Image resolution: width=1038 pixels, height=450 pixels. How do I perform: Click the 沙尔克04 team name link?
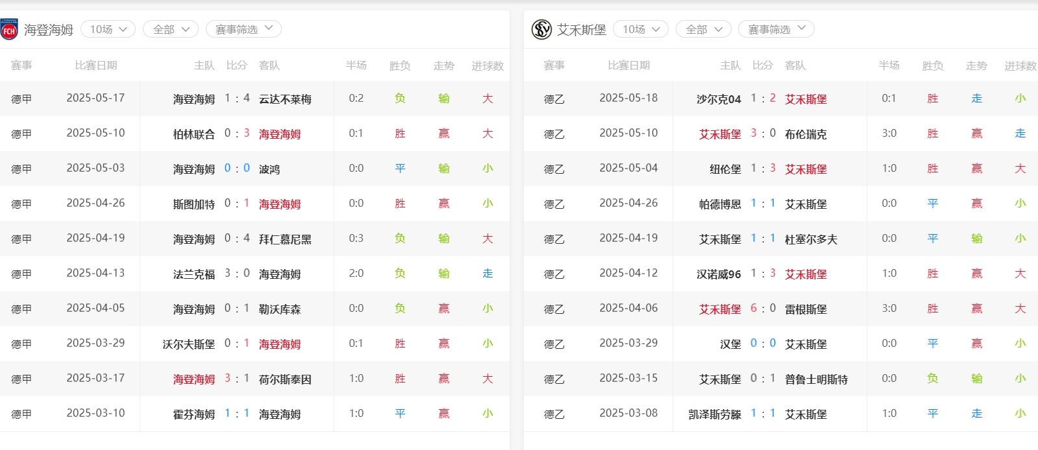(x=718, y=99)
